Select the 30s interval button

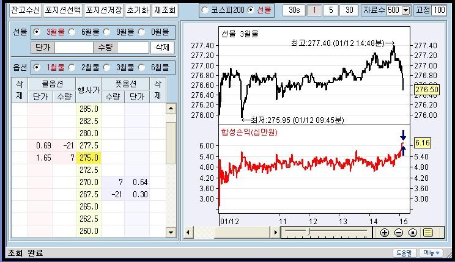294,10
